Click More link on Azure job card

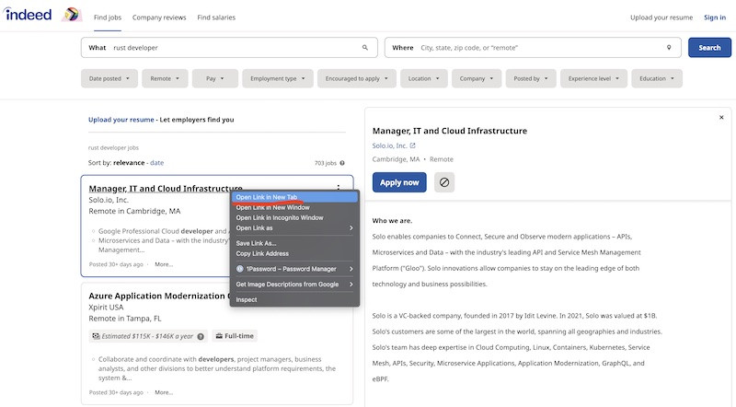coord(164,392)
